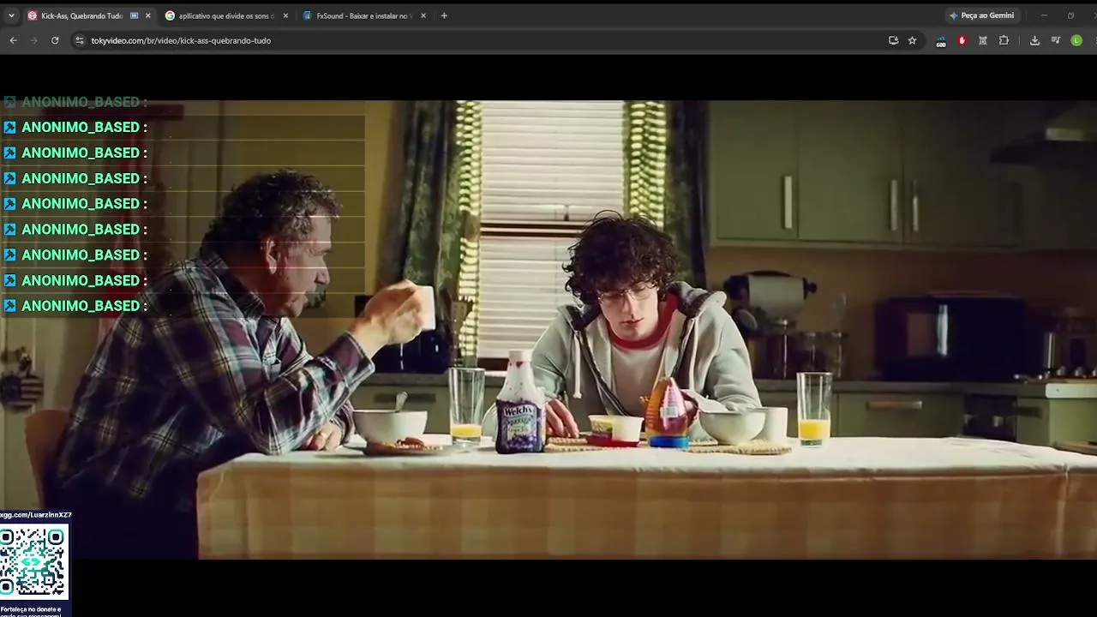The image size is (1097, 617).
Task: Open the browser Downloads panel
Action: tap(1034, 40)
